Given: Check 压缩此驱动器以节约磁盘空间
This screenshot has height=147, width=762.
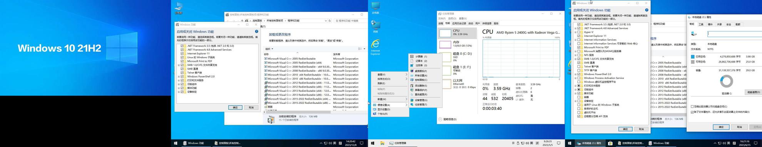Looking at the screenshot, I should click(692, 107).
